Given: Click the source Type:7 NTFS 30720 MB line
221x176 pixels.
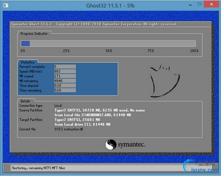Looking at the screenshot, I should 100,110.
